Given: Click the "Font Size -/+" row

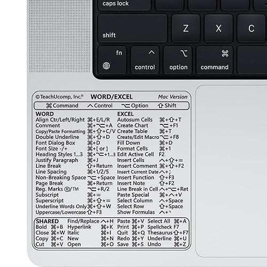Looking at the screenshot, I should pos(72,148).
